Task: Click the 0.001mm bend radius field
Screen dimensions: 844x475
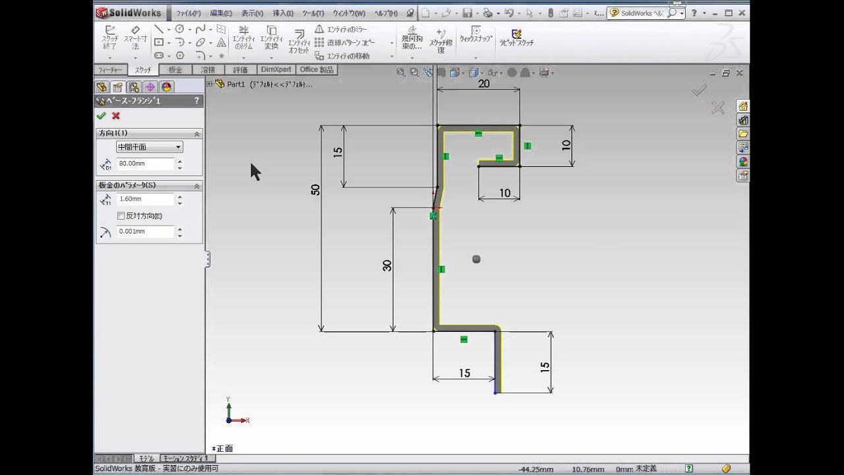Action: click(x=145, y=232)
